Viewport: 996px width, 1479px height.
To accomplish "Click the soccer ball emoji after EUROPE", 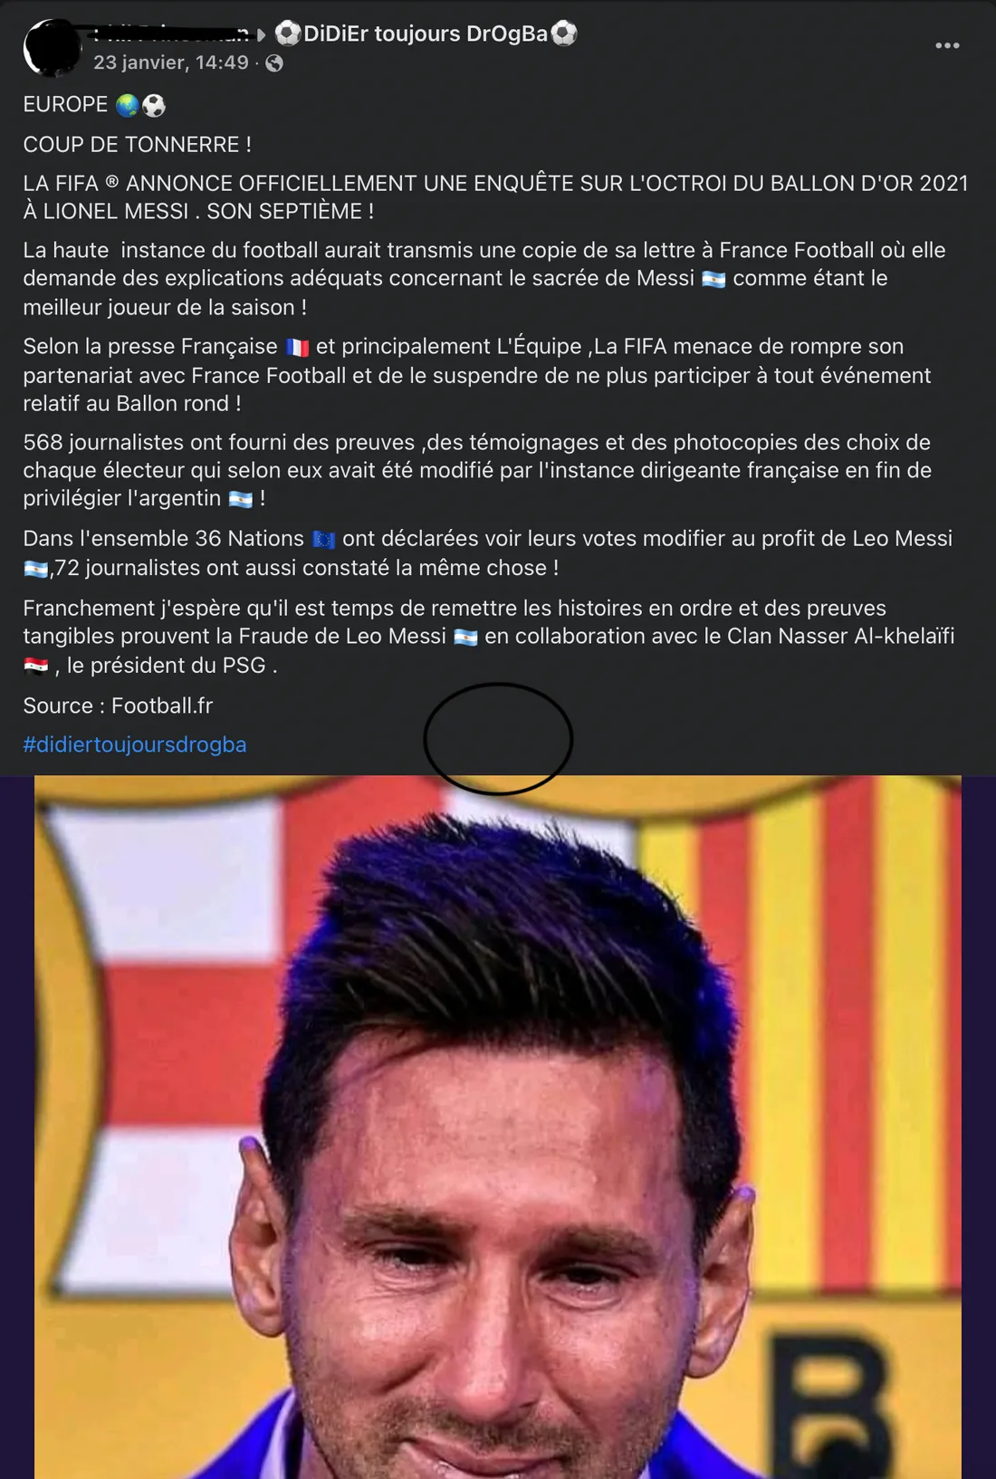I will click(154, 106).
